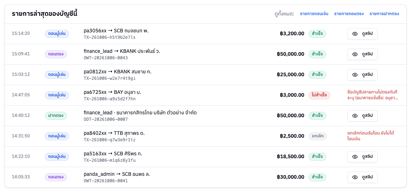This screenshot has width=411, height=192.
Task: Click eye icon for pa3056xx withdrawal slip
Action: [355, 34]
